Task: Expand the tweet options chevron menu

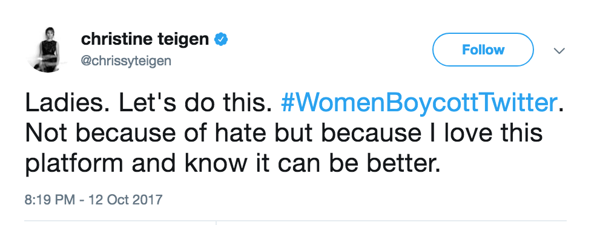Action: tap(559, 51)
